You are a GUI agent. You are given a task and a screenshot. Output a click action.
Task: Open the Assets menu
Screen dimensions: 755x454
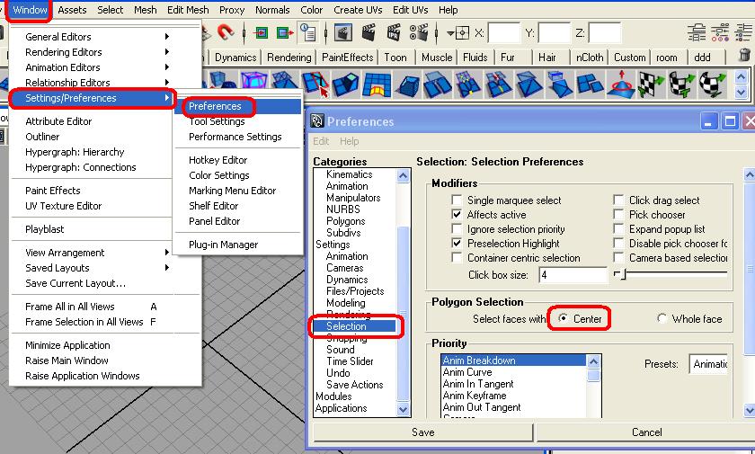click(72, 10)
